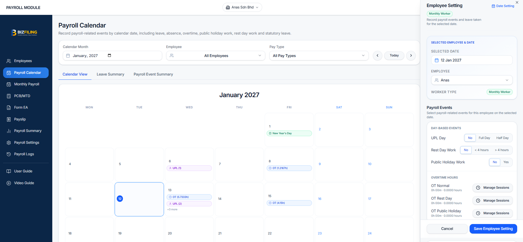Image resolution: width=523 pixels, height=242 pixels.
Task: Click the BizFiling logo
Action: pos(24,32)
